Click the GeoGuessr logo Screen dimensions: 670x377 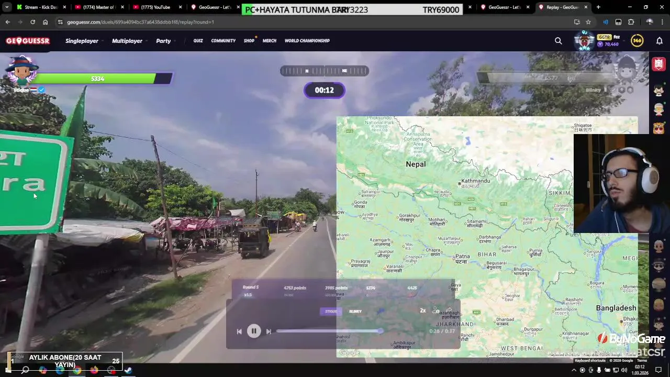click(28, 41)
